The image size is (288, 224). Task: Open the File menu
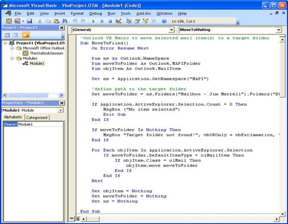coord(18,13)
